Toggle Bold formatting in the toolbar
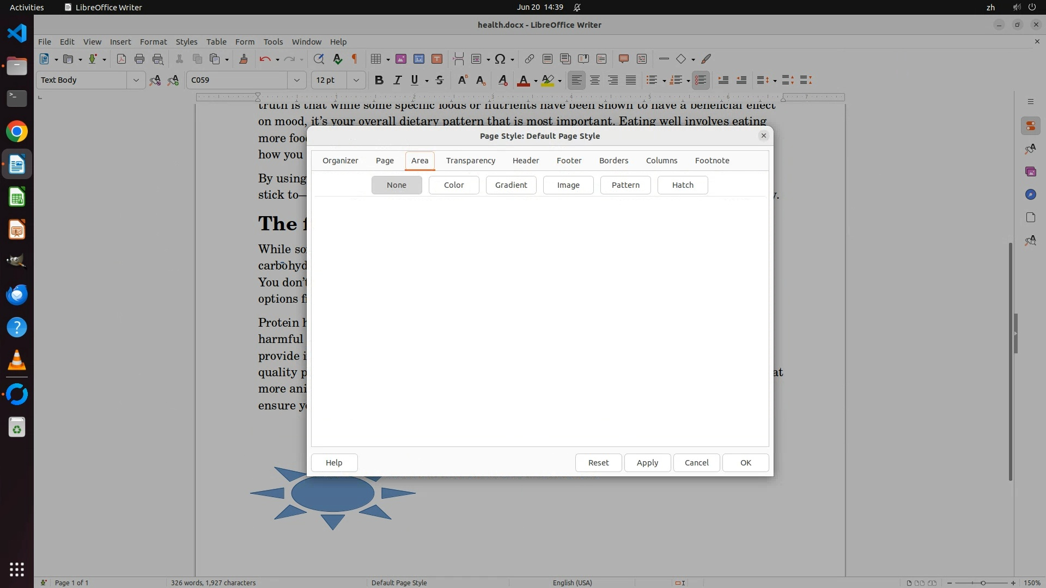 click(379, 80)
